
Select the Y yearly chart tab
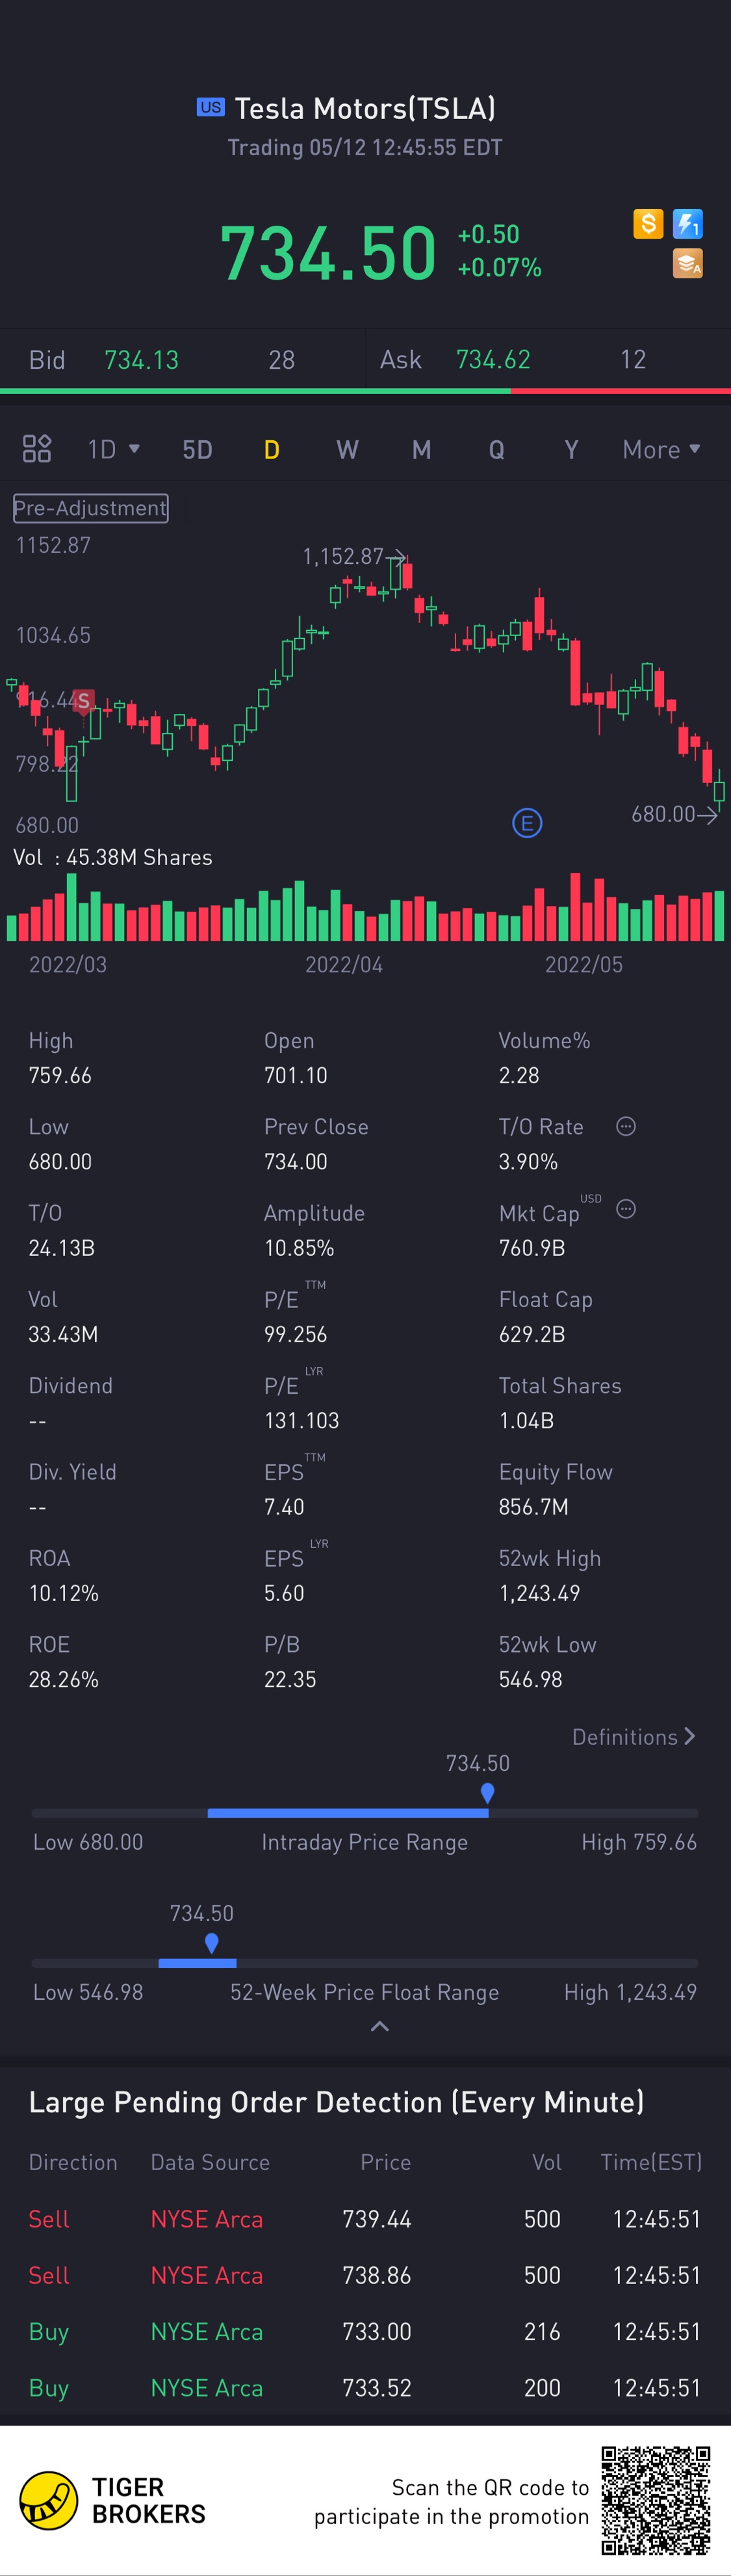(571, 449)
